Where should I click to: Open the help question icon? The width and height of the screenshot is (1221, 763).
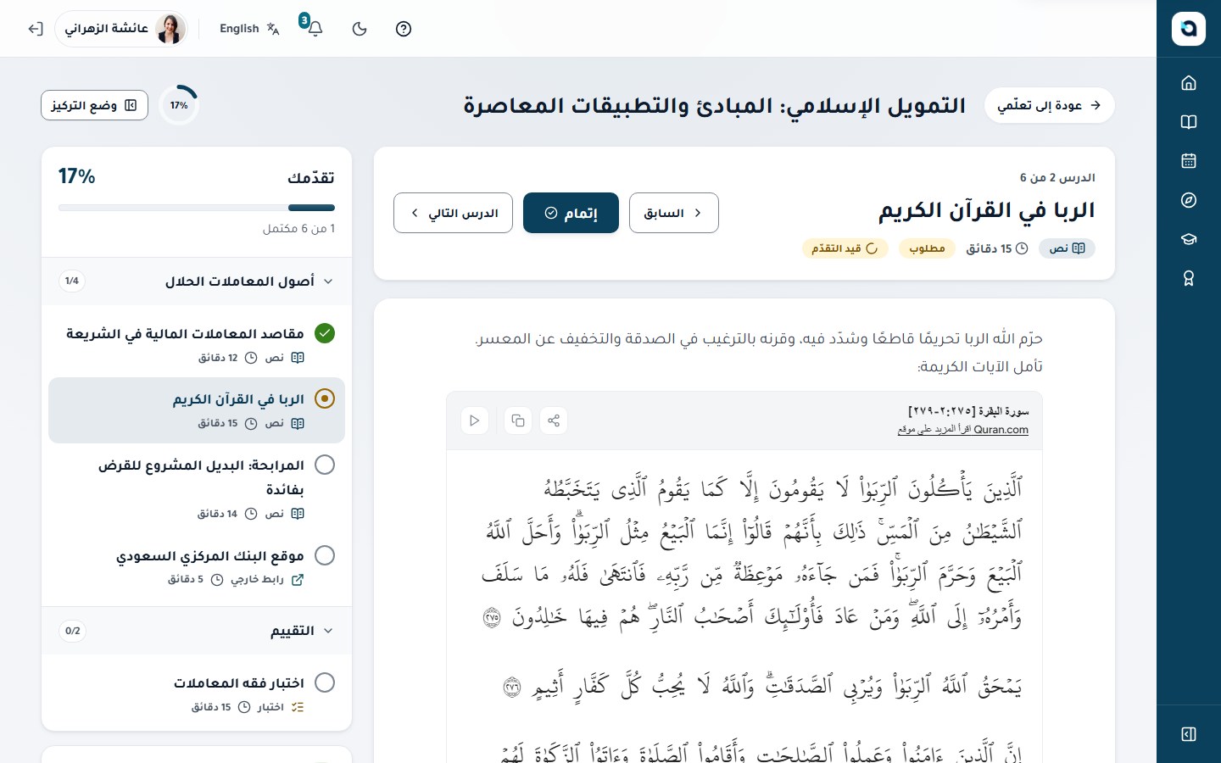tap(404, 29)
